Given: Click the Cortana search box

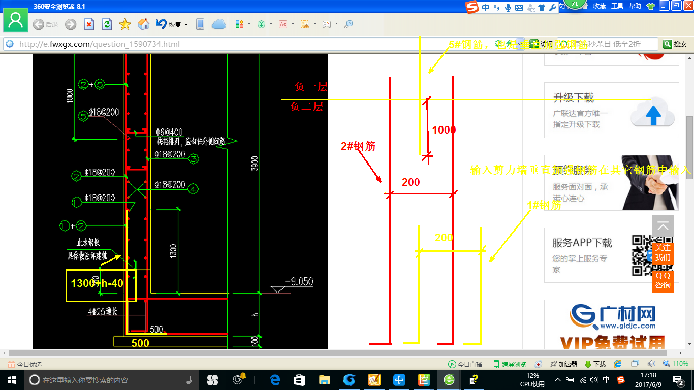Looking at the screenshot, I should 111,380.
